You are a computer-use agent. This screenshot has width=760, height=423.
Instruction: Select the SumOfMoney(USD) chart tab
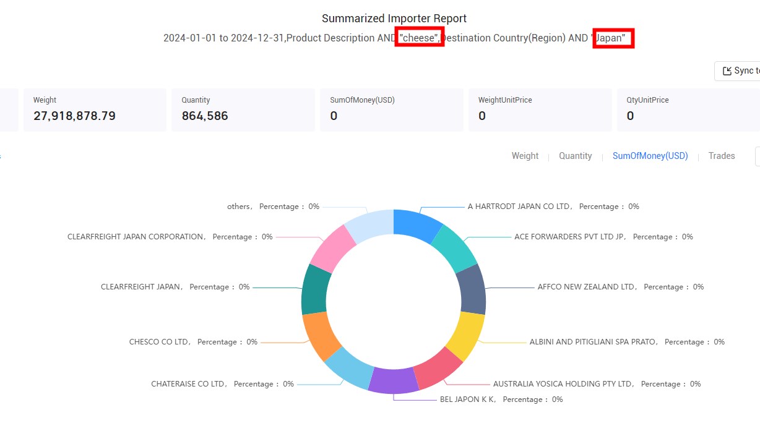tap(650, 156)
